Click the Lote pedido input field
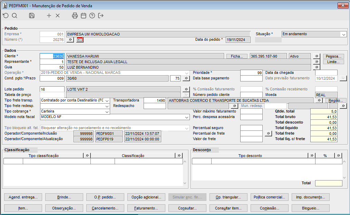The width and height of the screenshot is (350, 215). coord(52,89)
